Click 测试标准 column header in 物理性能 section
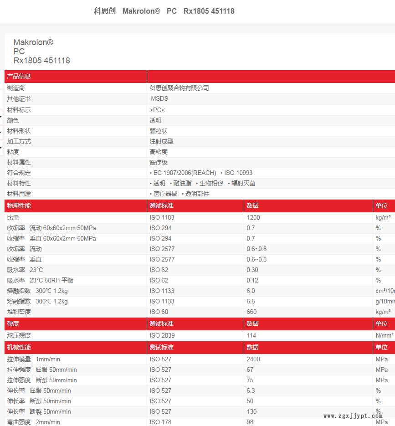 tap(161, 206)
